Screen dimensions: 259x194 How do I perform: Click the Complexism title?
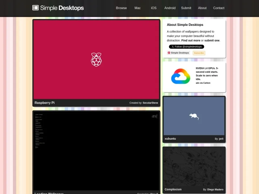pyautogui.click(x=173, y=189)
